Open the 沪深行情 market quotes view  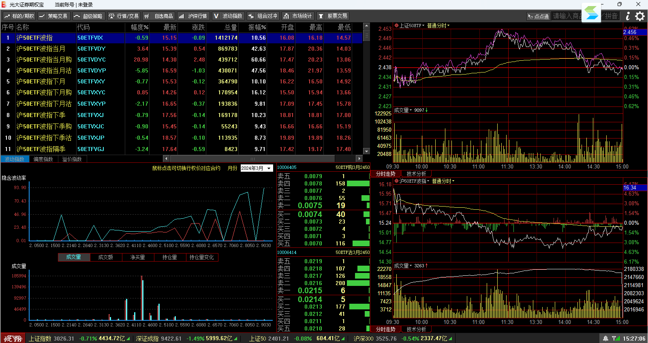(193, 16)
